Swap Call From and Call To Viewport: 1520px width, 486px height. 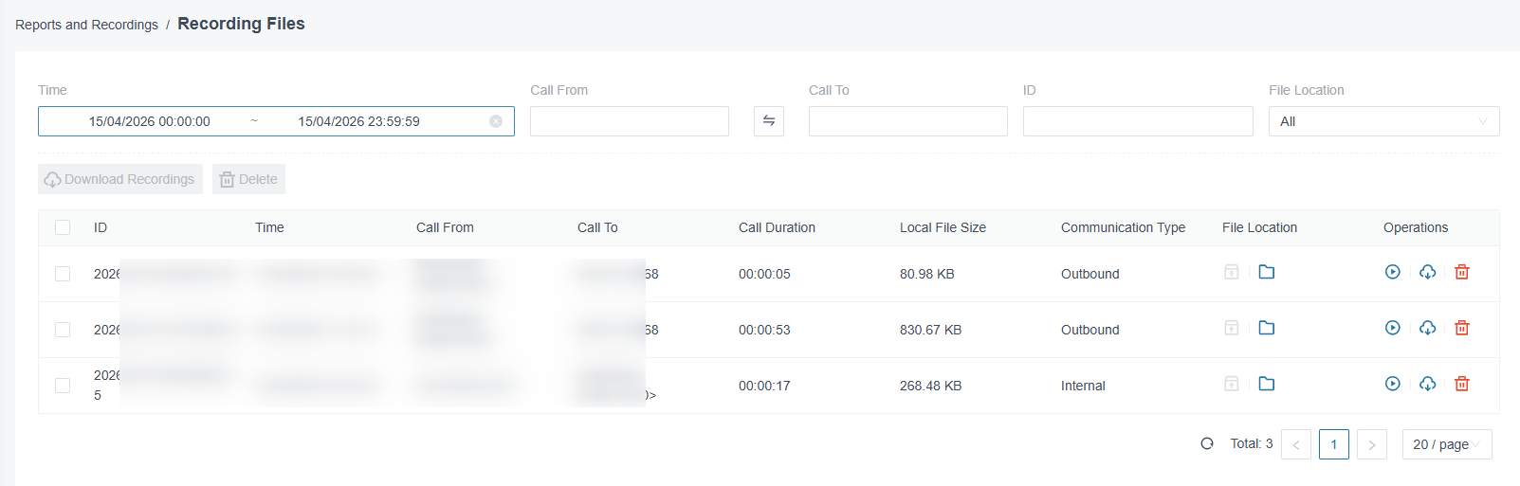tap(769, 121)
